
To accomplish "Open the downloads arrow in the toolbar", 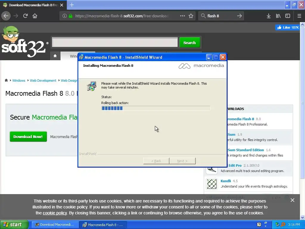I will tap(269, 16).
